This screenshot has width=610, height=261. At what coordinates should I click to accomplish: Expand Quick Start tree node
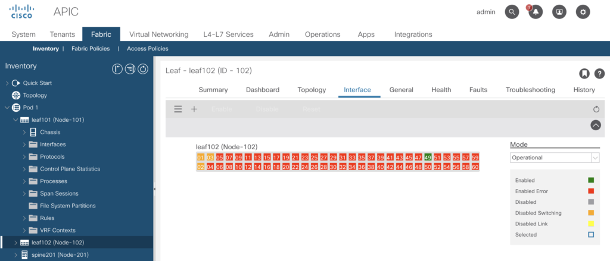point(7,83)
